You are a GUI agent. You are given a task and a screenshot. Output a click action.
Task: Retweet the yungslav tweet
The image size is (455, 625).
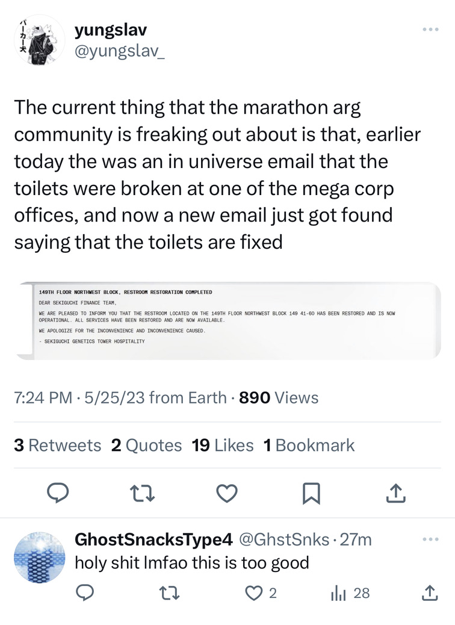pos(142,494)
